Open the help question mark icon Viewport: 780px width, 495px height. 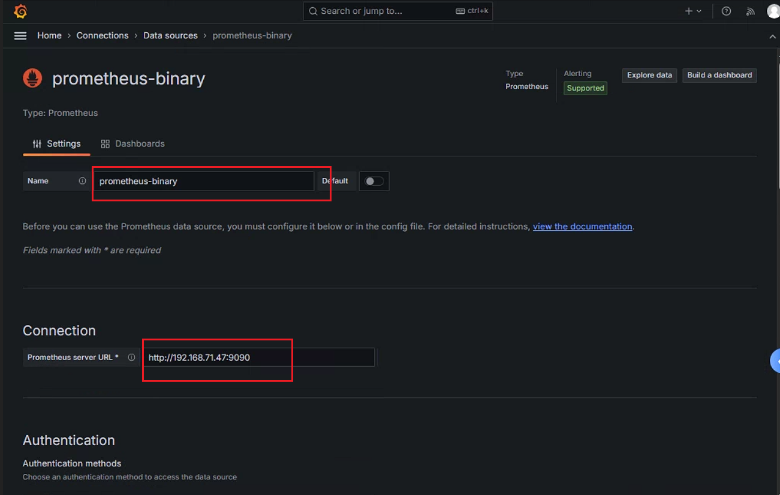tap(726, 11)
